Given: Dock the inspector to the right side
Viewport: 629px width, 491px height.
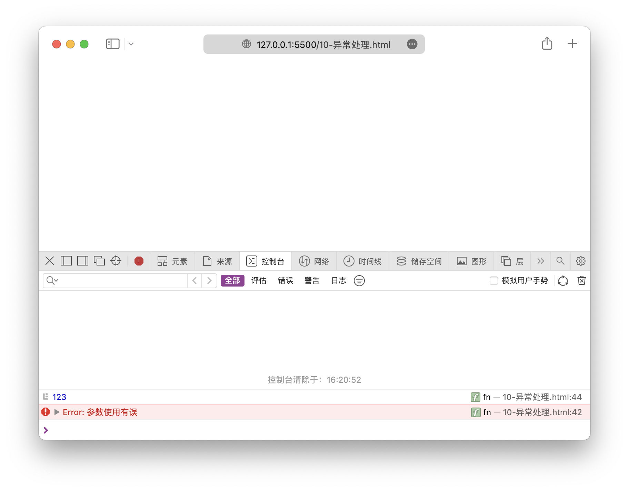Looking at the screenshot, I should (82, 261).
